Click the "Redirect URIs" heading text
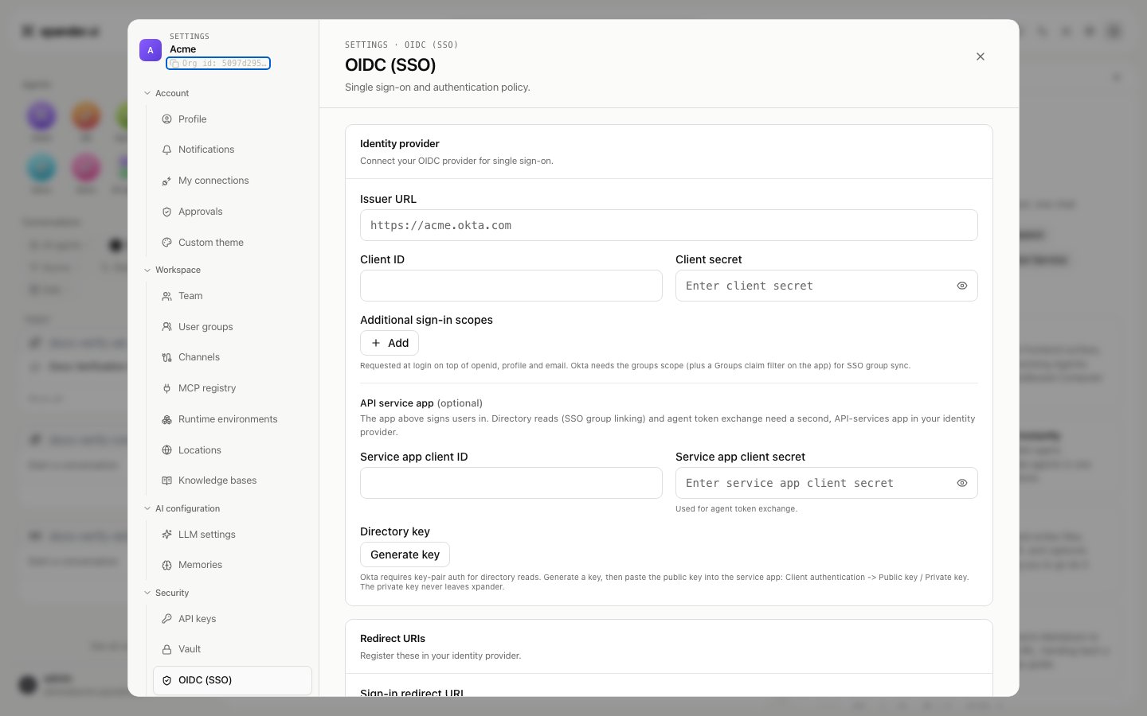The height and width of the screenshot is (716, 1147). coord(393,639)
